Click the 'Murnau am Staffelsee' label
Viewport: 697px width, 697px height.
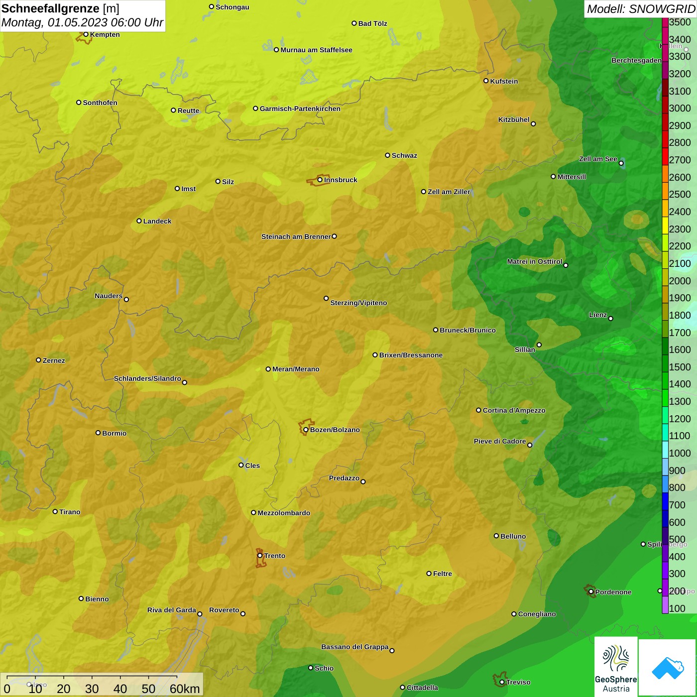317,50
